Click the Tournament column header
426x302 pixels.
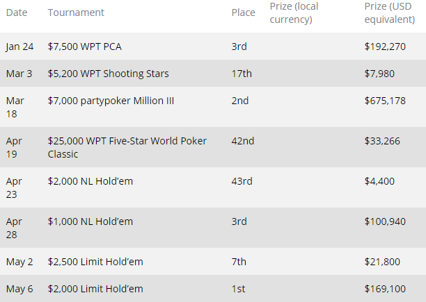pos(76,12)
